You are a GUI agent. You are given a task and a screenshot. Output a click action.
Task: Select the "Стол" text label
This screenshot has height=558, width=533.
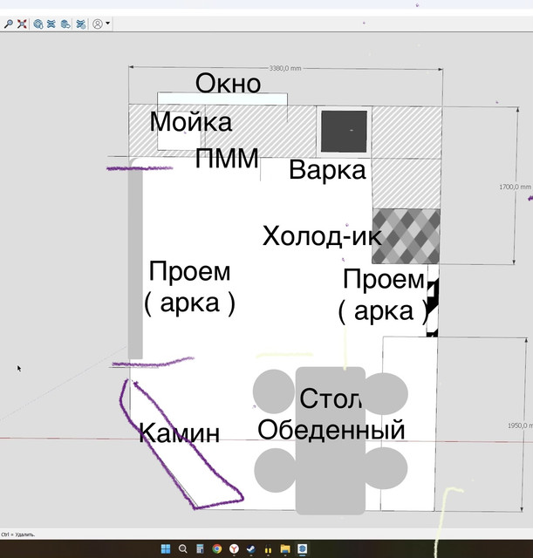[x=331, y=398]
